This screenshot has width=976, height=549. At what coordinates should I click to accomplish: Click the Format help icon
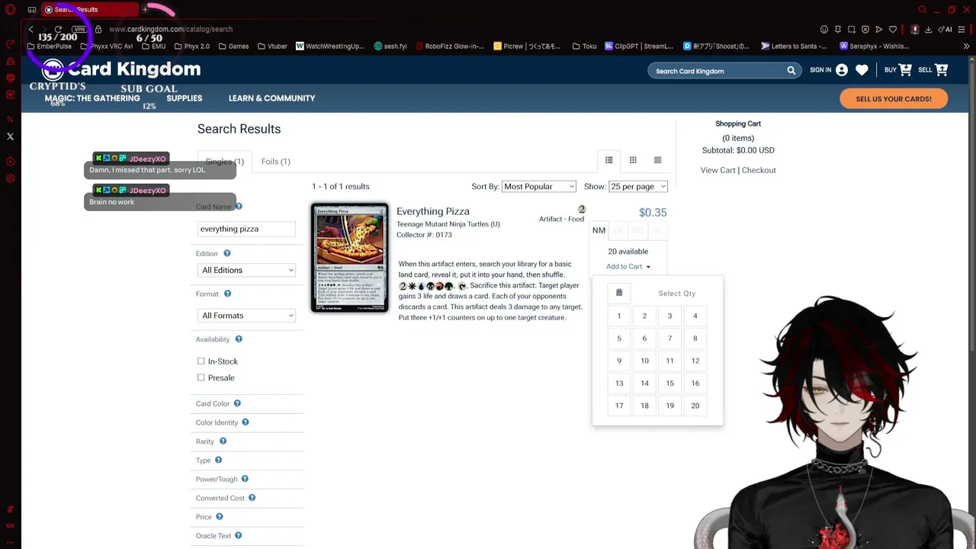[227, 294]
